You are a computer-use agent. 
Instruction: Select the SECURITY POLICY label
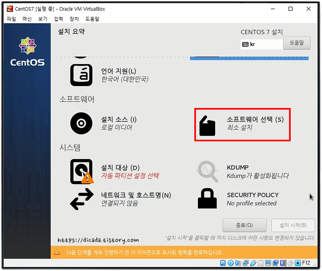click(253, 195)
